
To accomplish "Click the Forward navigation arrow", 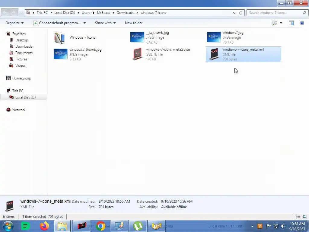I will coord(13,13).
